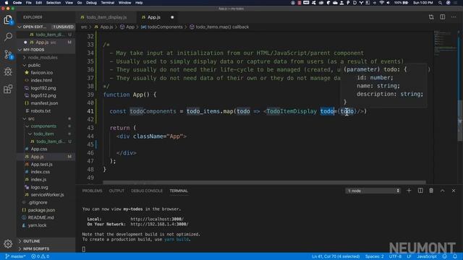This screenshot has width=463, height=260.
Task: Open the errors and warnings count in the status bar
Action: point(41,256)
